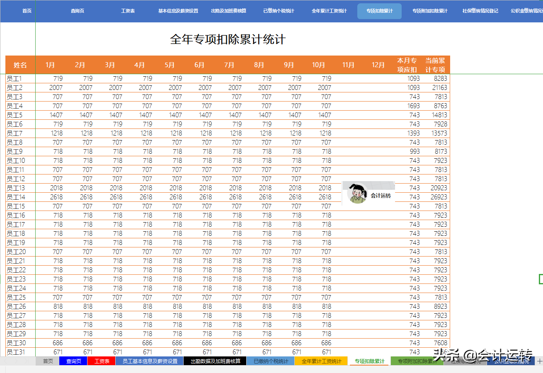Select active 专项扣除累计 sheet tab

point(369,361)
